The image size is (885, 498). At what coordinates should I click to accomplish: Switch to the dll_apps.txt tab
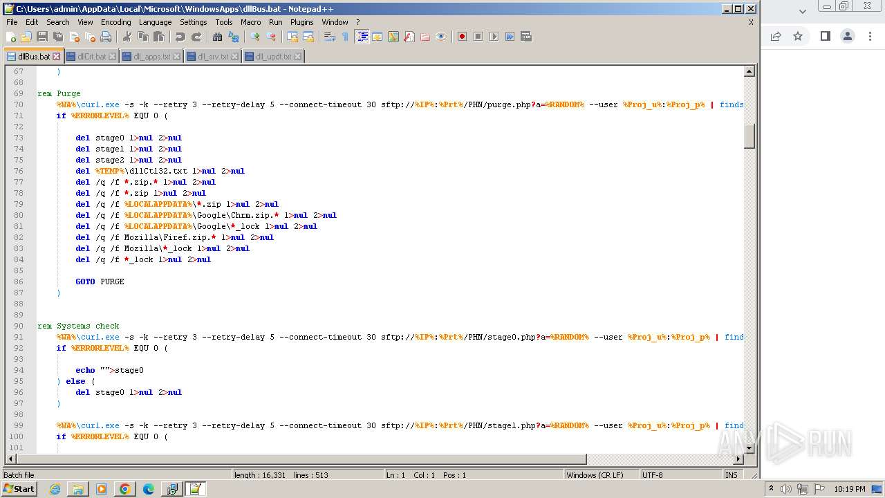click(151, 57)
